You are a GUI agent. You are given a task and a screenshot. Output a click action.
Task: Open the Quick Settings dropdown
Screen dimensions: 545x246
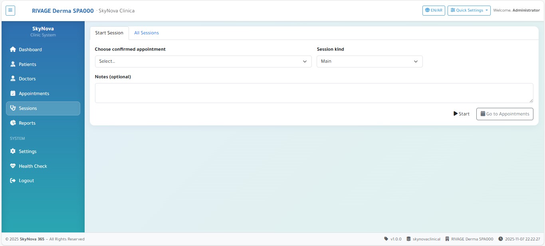tap(469, 10)
